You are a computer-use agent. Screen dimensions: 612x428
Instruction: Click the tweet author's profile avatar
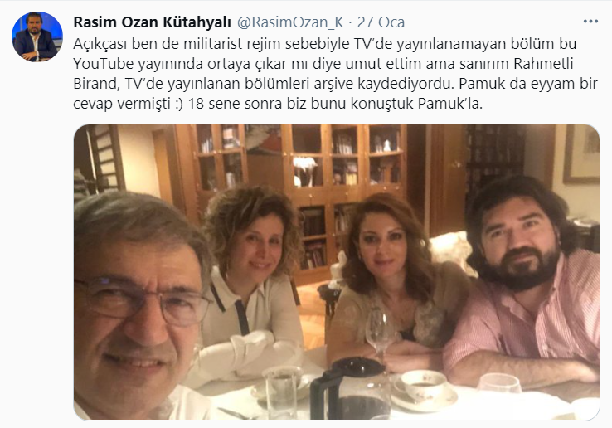[37, 36]
